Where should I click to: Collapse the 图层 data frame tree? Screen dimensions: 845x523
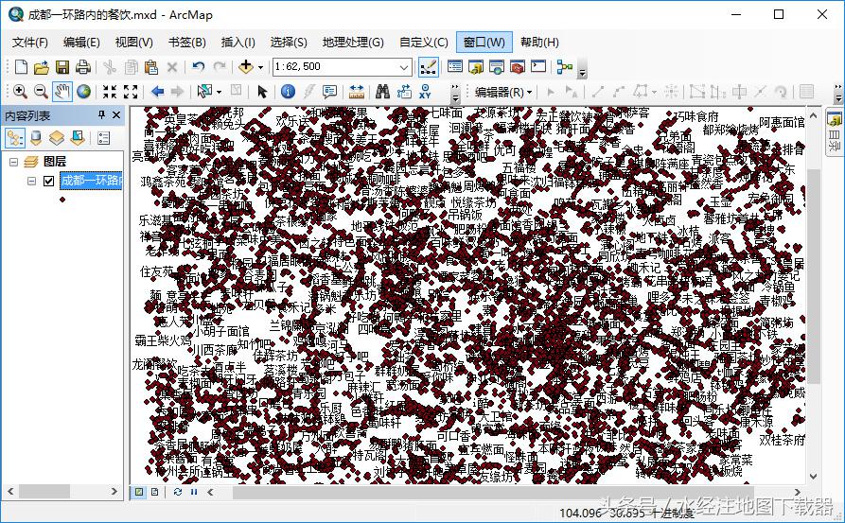(14, 162)
